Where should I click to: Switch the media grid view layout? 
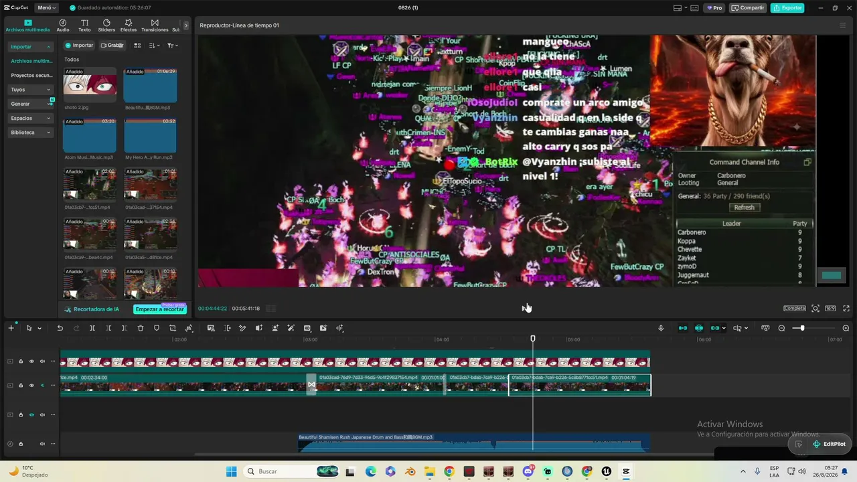(x=137, y=46)
